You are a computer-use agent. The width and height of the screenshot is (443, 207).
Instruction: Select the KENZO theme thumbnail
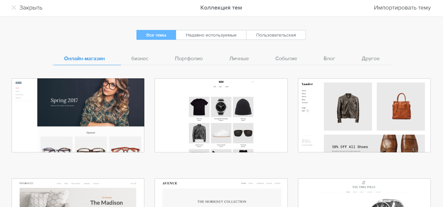pyautogui.click(x=78, y=115)
